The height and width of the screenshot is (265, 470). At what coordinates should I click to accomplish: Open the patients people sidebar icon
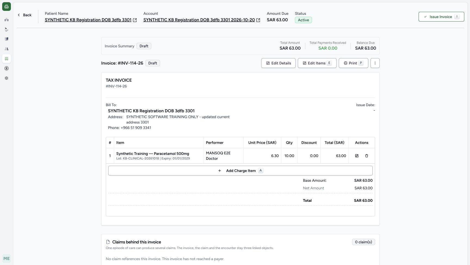coord(7,49)
